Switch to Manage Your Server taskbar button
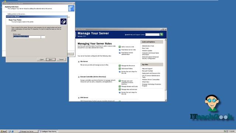 point(28,132)
